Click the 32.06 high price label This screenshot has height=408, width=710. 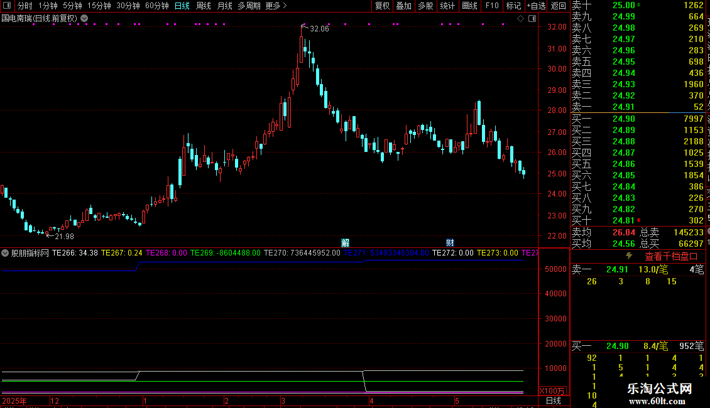click(319, 29)
